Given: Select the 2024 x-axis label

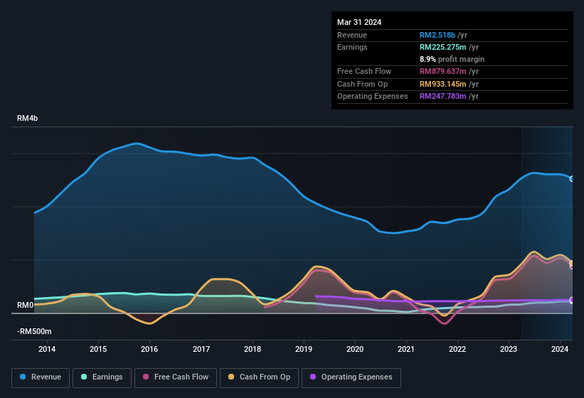Looking at the screenshot, I should coord(560,349).
